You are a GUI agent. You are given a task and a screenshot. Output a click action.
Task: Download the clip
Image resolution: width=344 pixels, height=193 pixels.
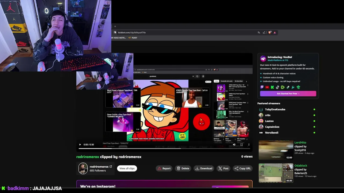[x=204, y=168]
